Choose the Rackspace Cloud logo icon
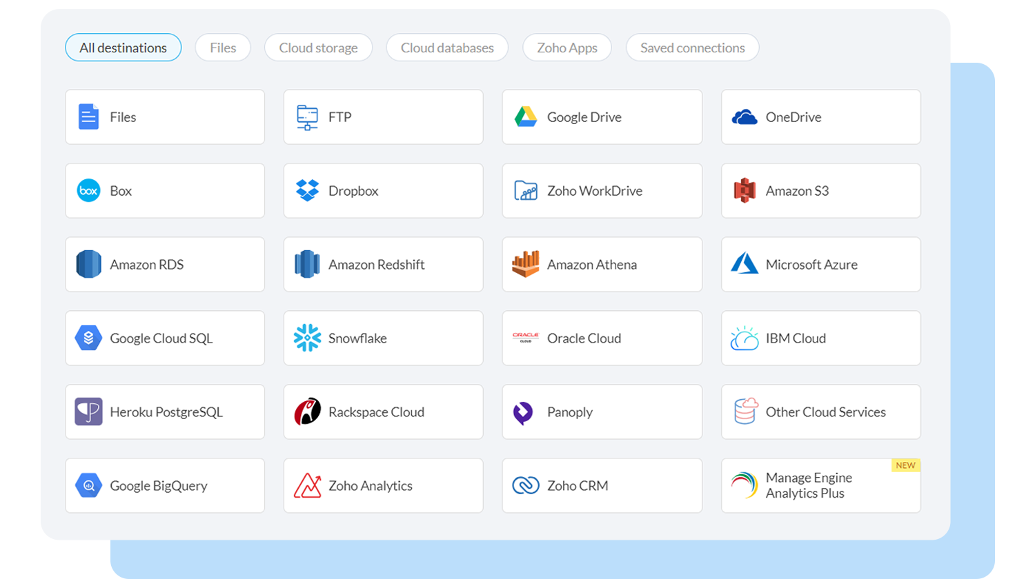1035x579 pixels. 307,412
